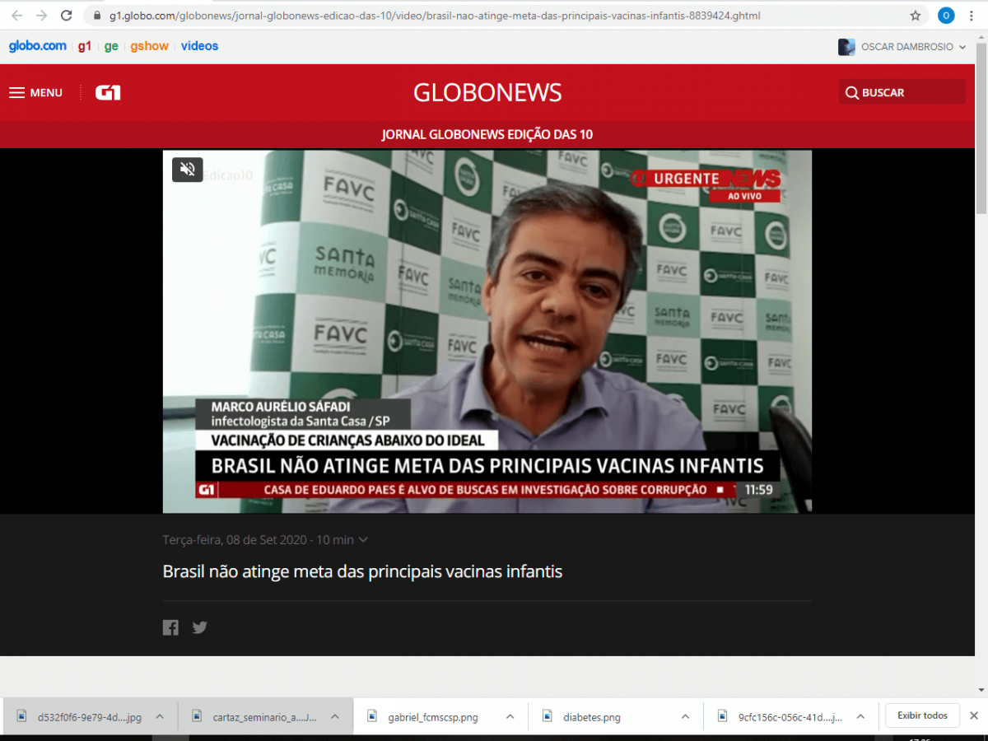Select the address bar URL
The image size is (988, 741).
point(435,16)
